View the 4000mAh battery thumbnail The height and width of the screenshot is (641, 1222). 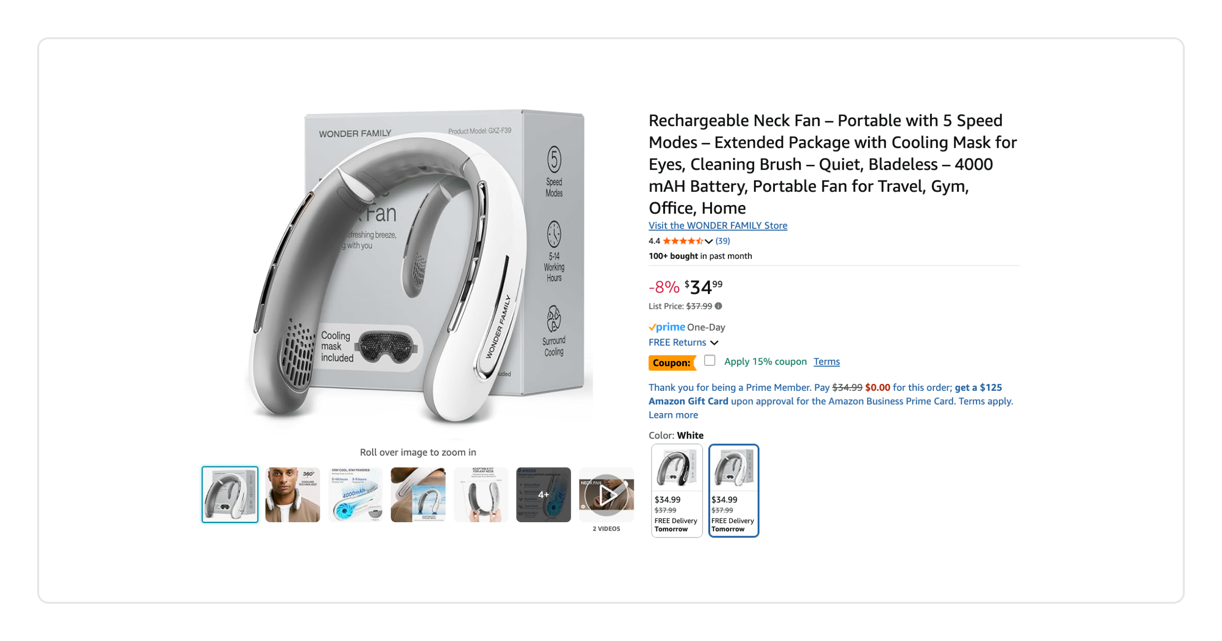click(x=355, y=494)
